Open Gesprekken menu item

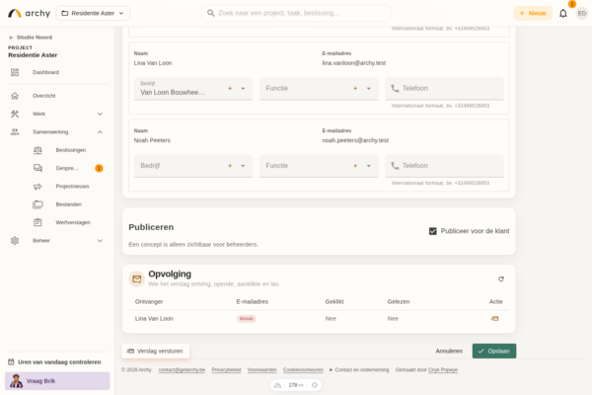68,168
